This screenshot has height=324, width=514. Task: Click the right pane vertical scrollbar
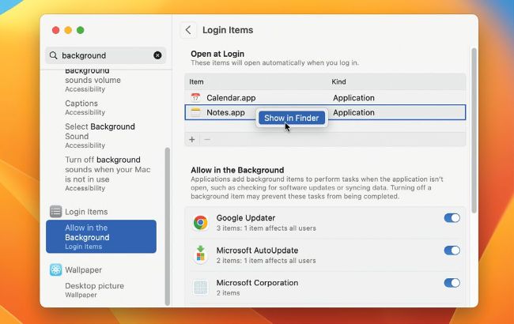(x=474, y=130)
